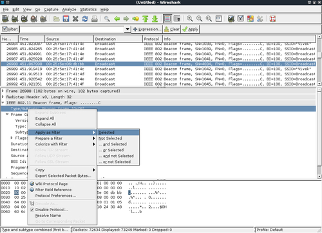
Task: Go to a specific packet number
Action: (136, 19)
